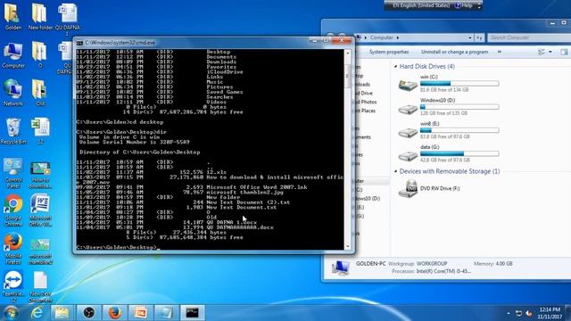Select the win (C:) drive in Computer window
The image size is (571, 321).
tap(449, 83)
